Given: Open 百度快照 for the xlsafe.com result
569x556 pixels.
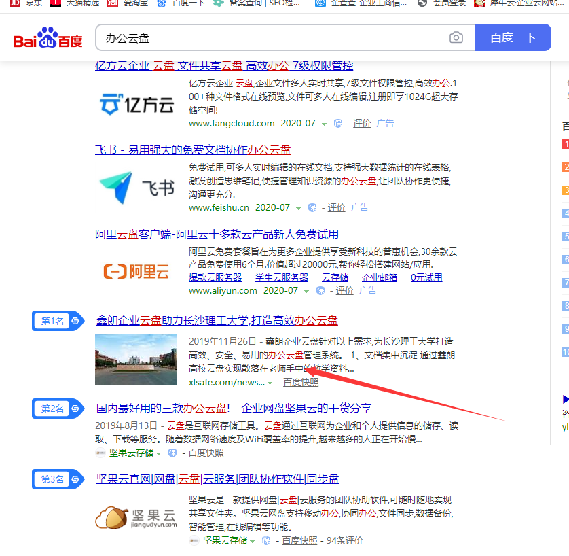Looking at the screenshot, I should [x=301, y=383].
